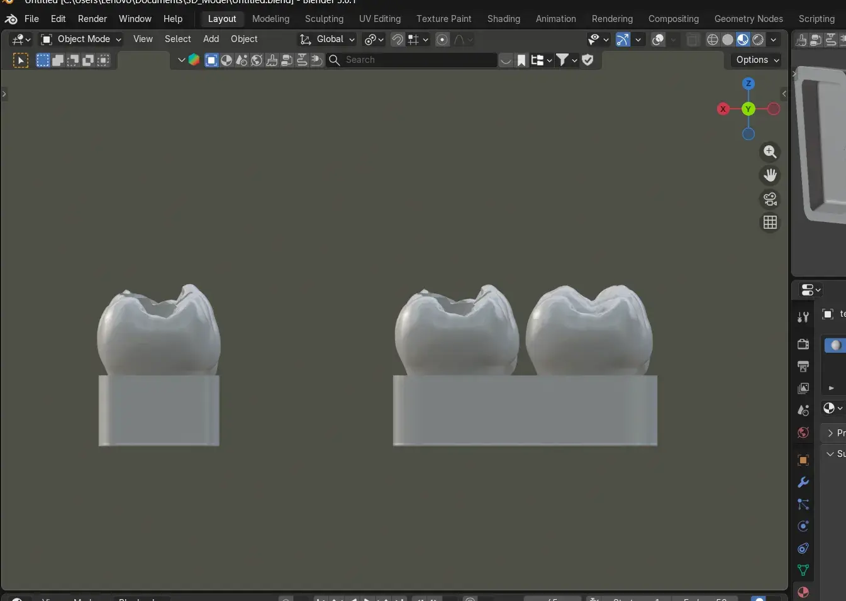Open the Object properties orange square tab
Screen dimensions: 846x601
point(803,460)
